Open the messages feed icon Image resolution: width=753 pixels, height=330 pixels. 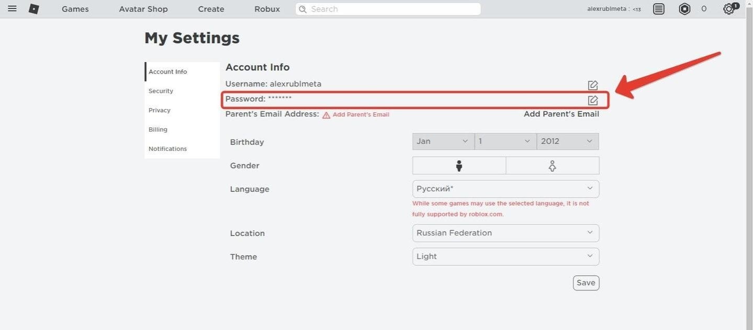(x=659, y=9)
